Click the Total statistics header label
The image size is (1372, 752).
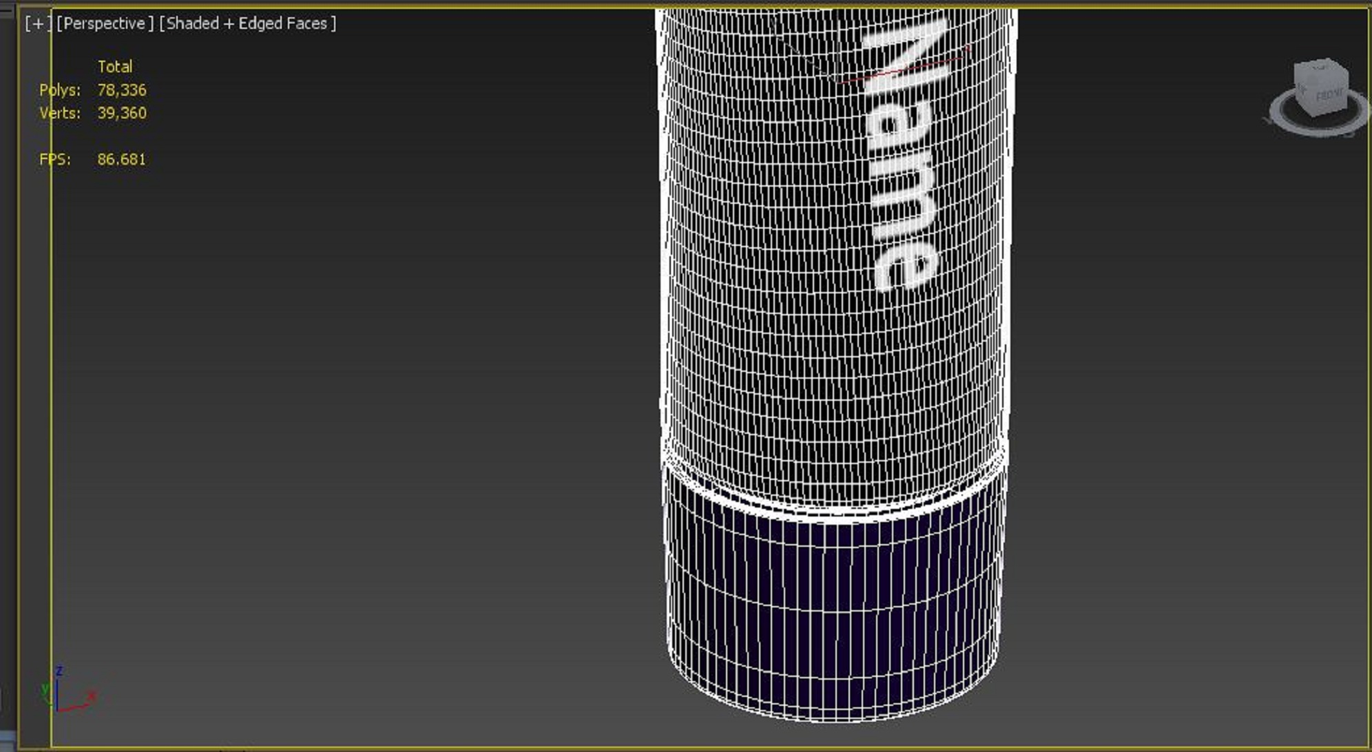114,67
